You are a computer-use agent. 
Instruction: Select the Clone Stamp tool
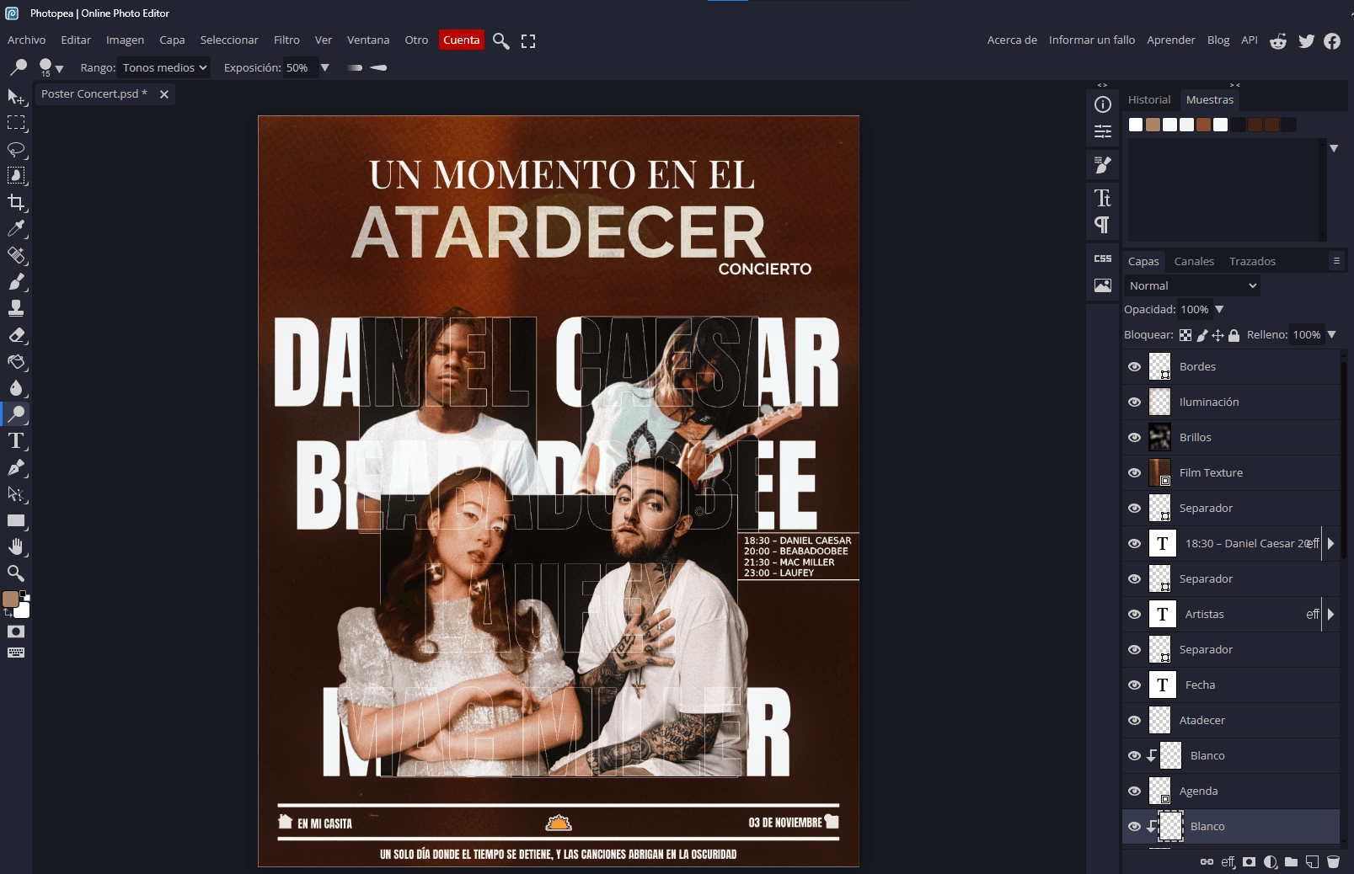[16, 308]
